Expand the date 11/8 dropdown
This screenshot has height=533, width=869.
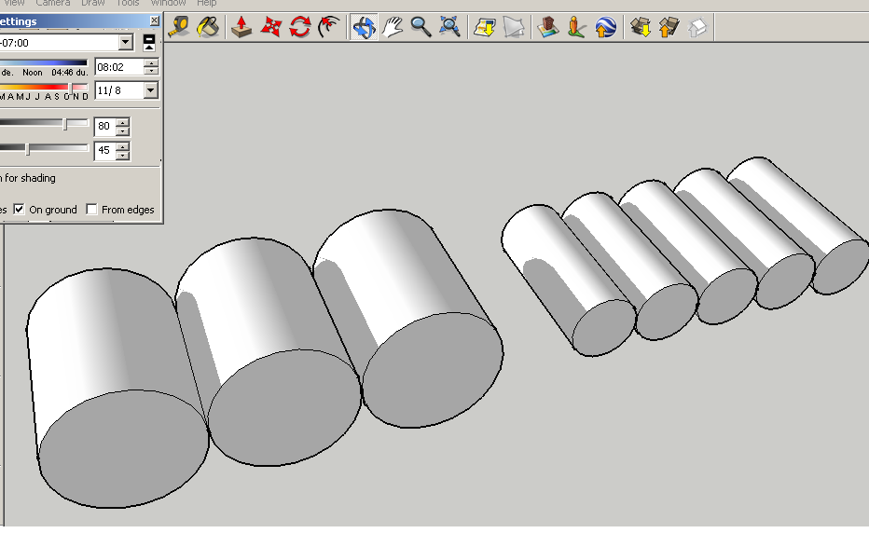pos(151,89)
